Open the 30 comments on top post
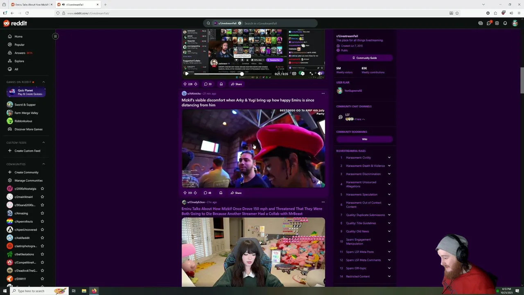Screen dimensions: 524x295 pos(208,84)
